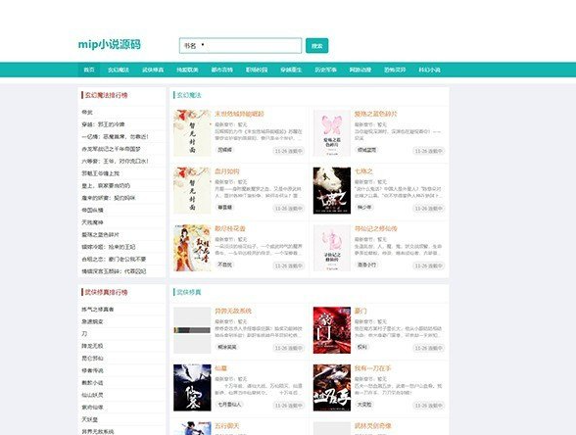Viewport: 576px width, 435px height.
Task: Open the 恐怖灵异 nav category
Action: 395,70
